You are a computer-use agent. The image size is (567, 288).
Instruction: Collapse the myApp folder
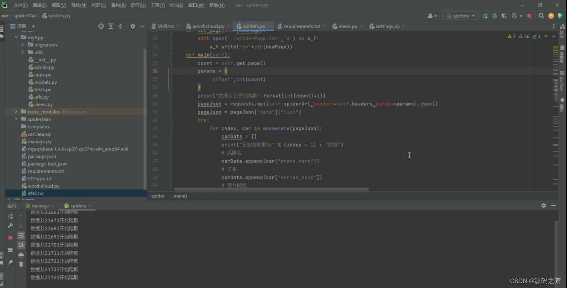pyautogui.click(x=16, y=37)
